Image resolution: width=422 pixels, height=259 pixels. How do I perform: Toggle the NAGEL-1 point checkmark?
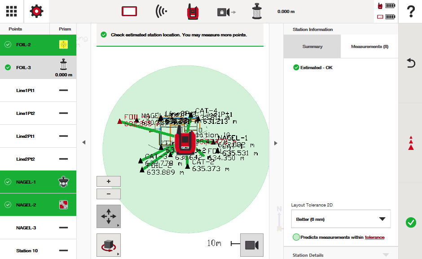tap(8, 182)
